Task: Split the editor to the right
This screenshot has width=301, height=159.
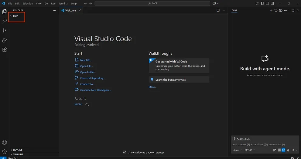Action: click(218, 10)
